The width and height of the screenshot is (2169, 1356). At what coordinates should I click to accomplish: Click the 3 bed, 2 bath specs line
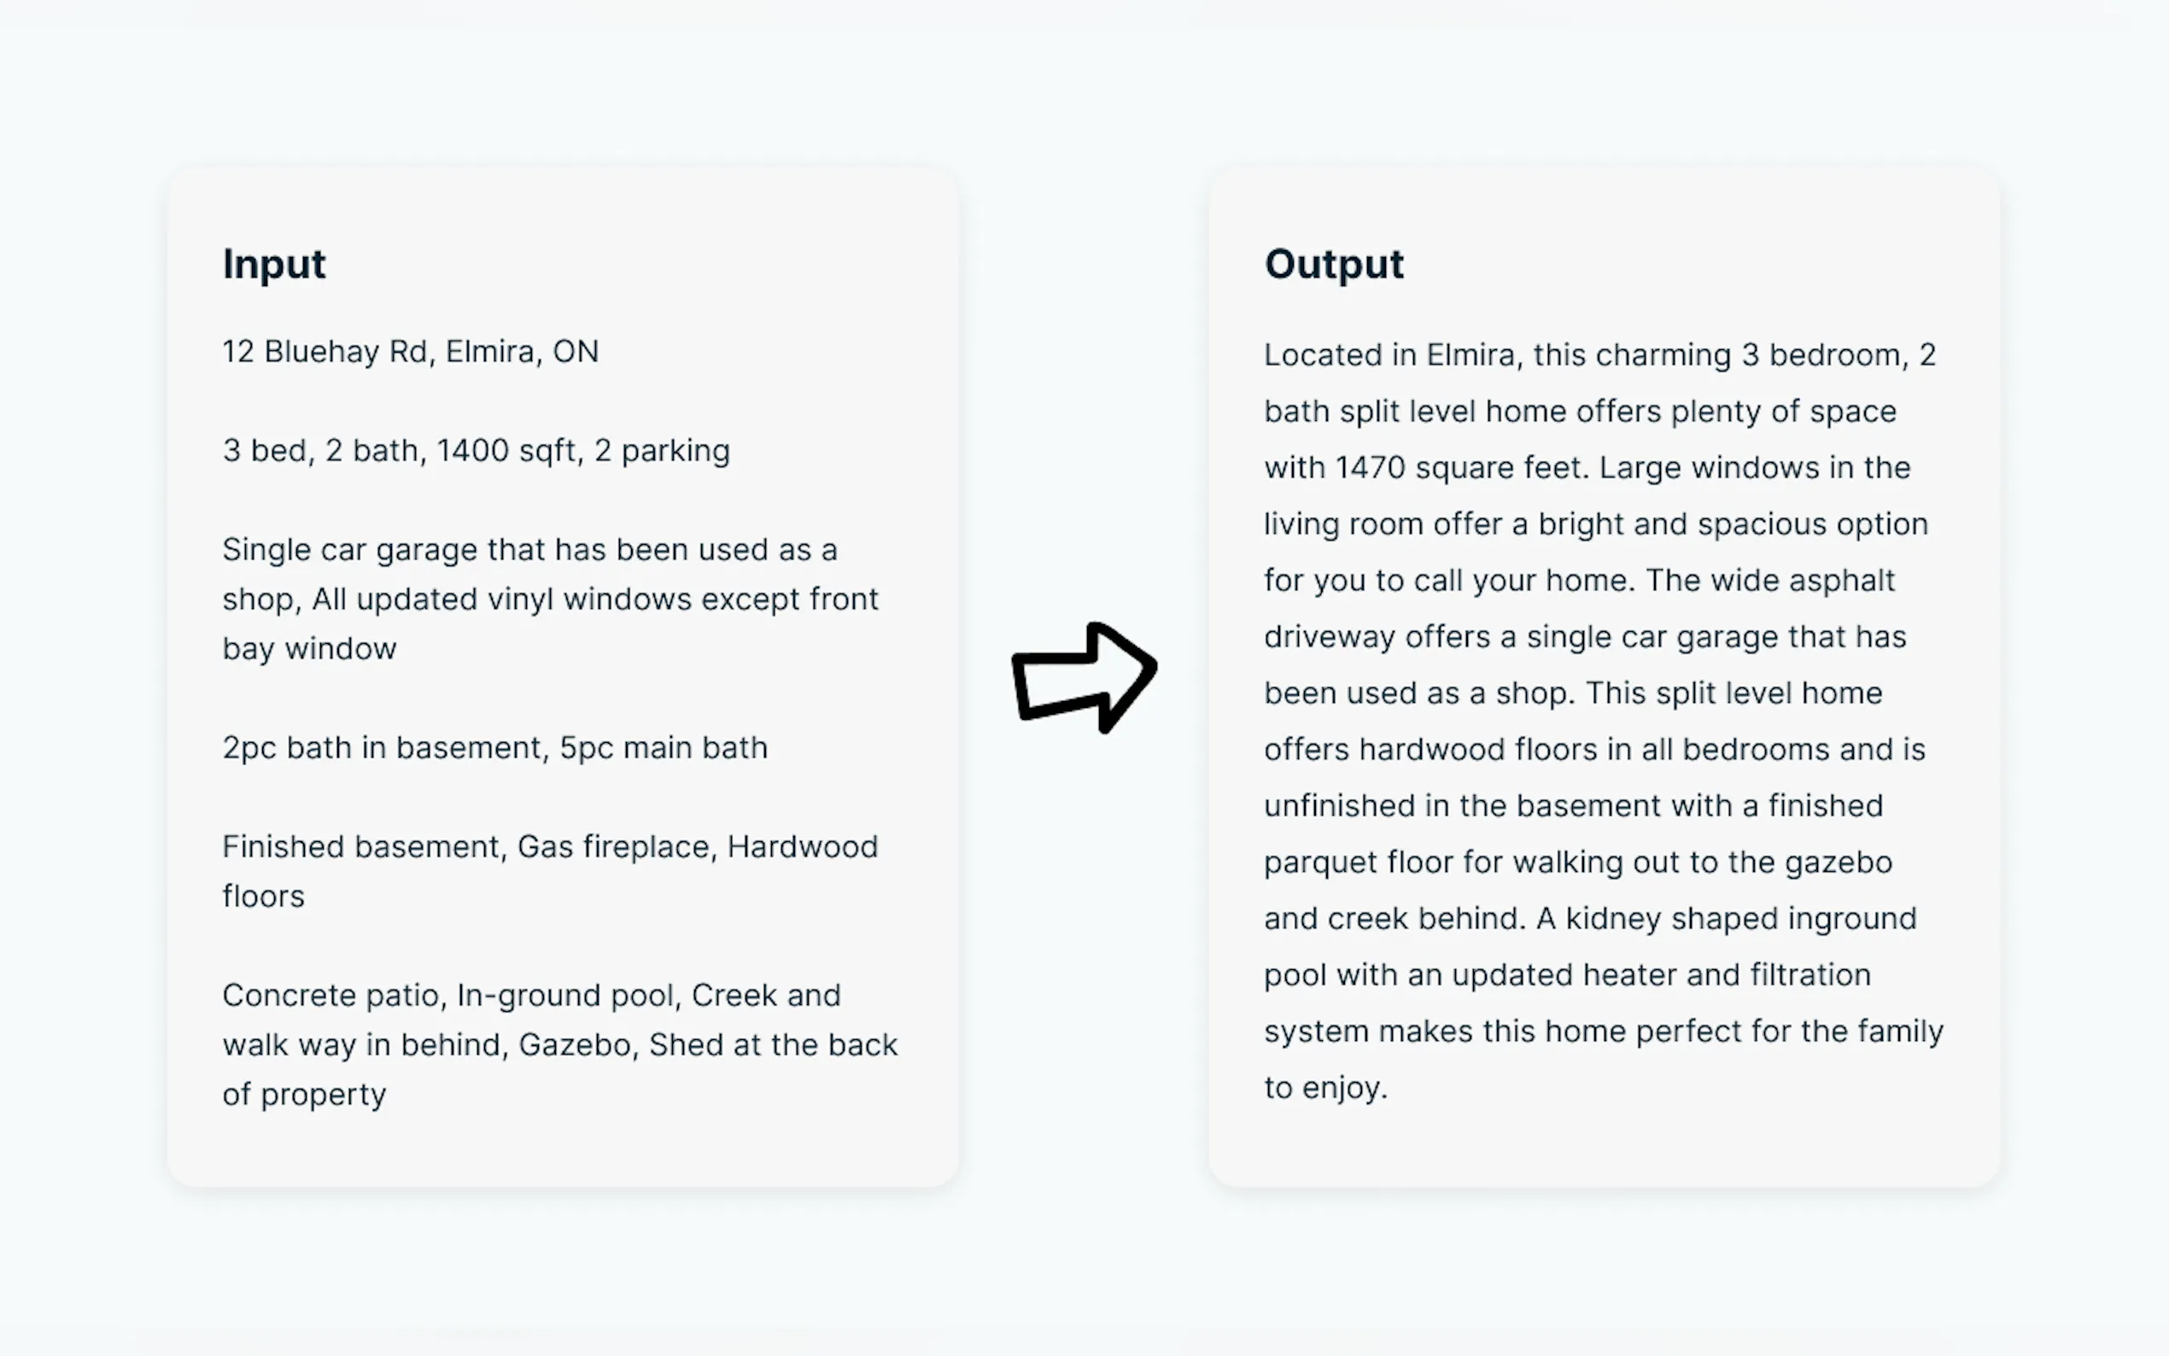[x=476, y=450]
